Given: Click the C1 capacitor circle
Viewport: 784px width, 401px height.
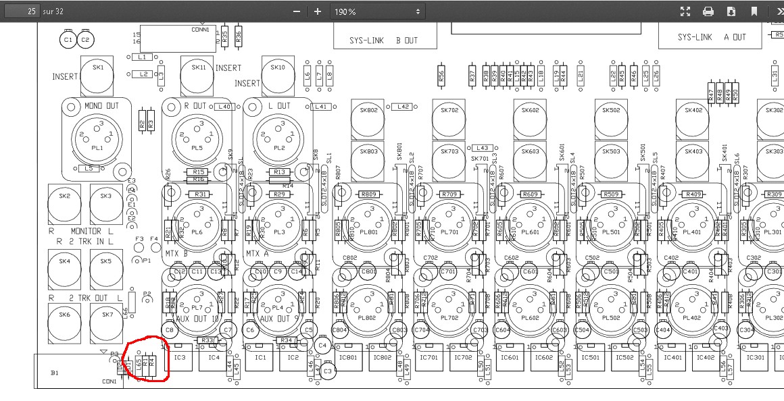Looking at the screenshot, I should click(x=67, y=40).
